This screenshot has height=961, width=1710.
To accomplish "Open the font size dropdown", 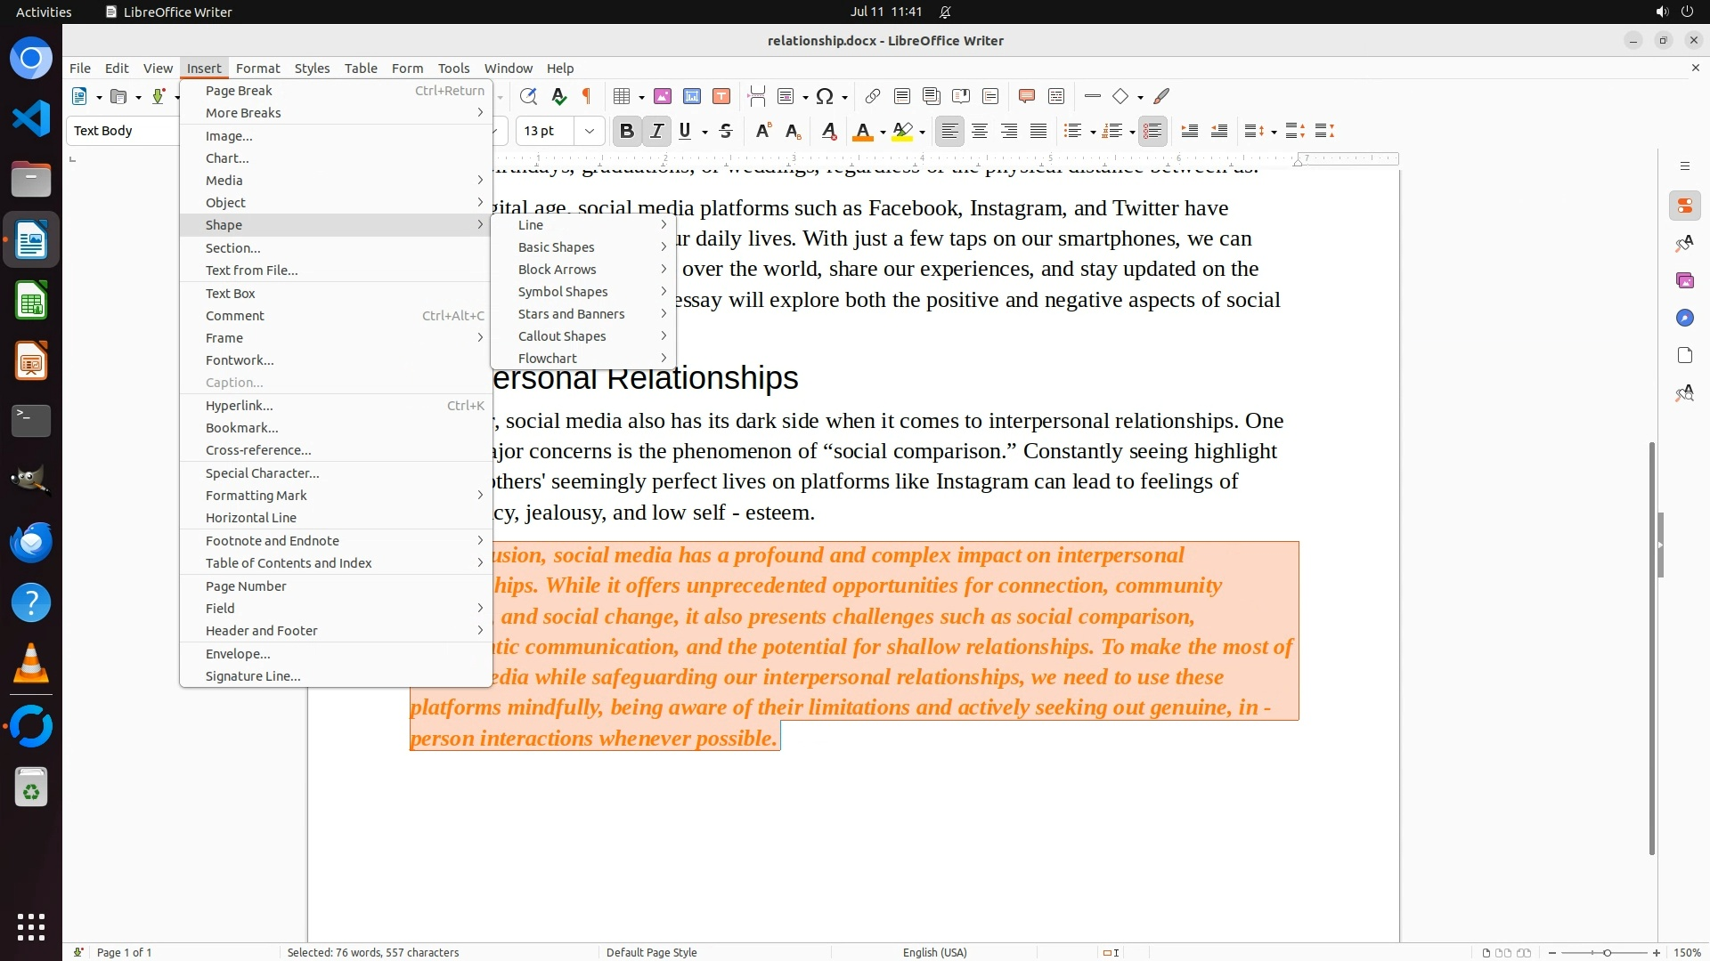I will pos(589,132).
